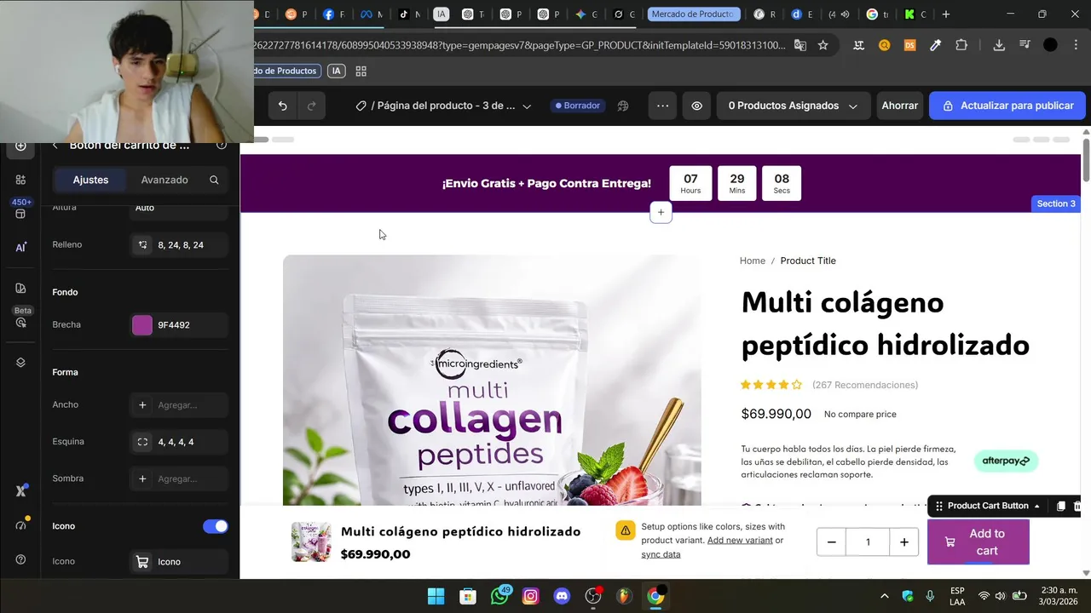Select the Mercado de Productos browser tab
Viewport: 1091px width, 613px height.
coord(692,14)
